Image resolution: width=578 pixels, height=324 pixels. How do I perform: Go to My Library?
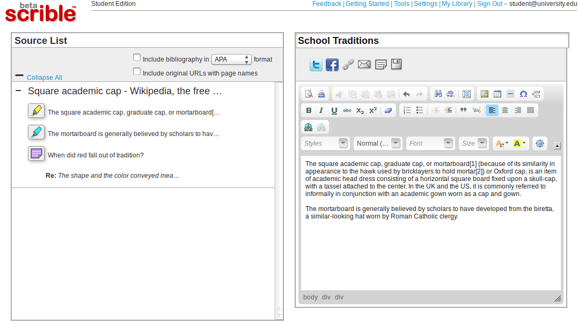click(457, 4)
